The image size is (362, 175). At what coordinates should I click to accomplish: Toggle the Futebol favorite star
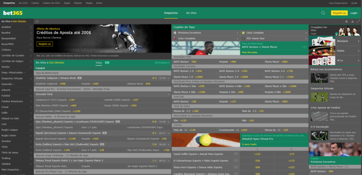31,95
